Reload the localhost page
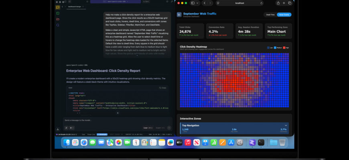Image resolution: width=349 pixels, height=160 pixels. (x=261, y=3)
